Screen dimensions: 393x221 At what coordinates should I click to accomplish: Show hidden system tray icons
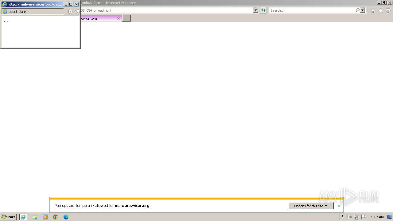click(x=342, y=217)
